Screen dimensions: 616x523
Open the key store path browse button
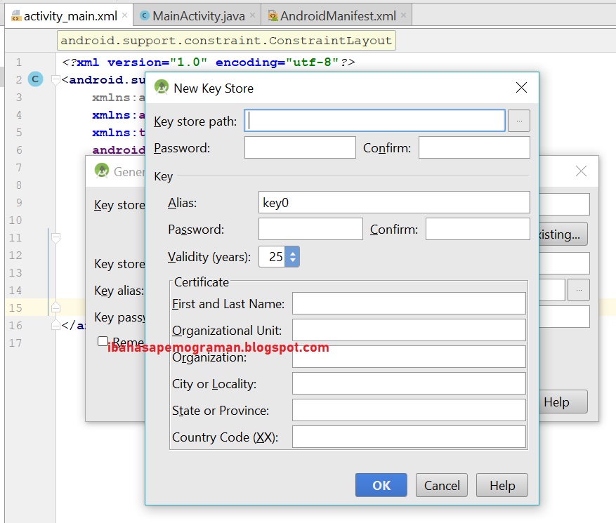[x=518, y=120]
